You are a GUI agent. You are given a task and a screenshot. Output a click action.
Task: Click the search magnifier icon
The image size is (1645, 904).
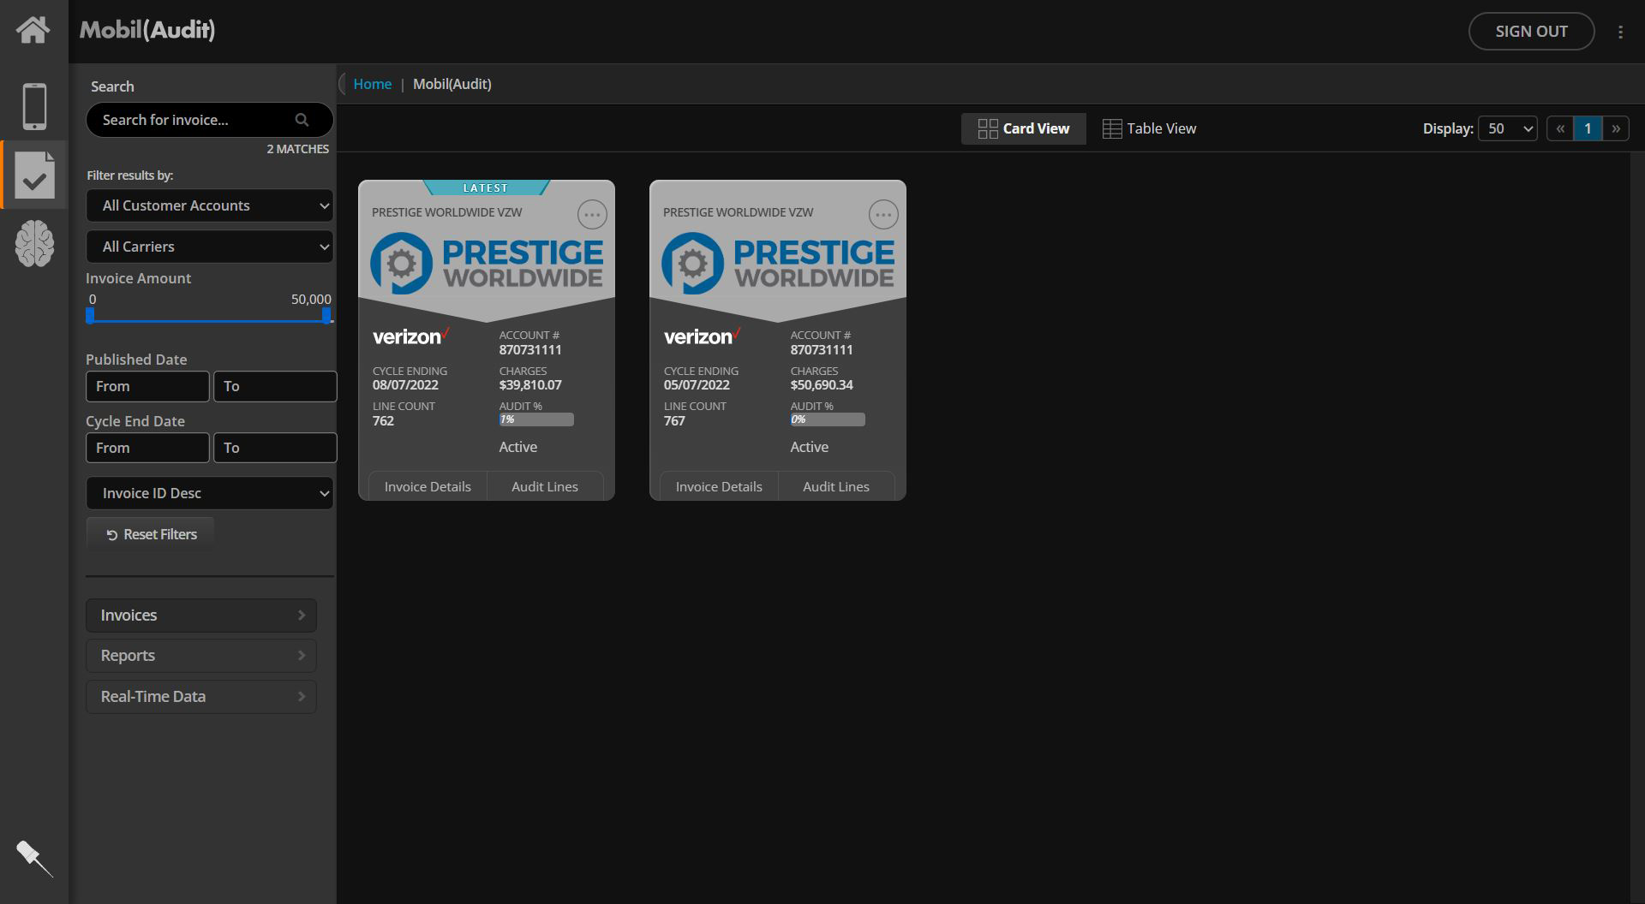pyautogui.click(x=302, y=120)
